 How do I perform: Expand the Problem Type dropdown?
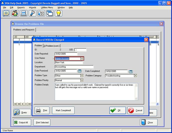point(82,76)
